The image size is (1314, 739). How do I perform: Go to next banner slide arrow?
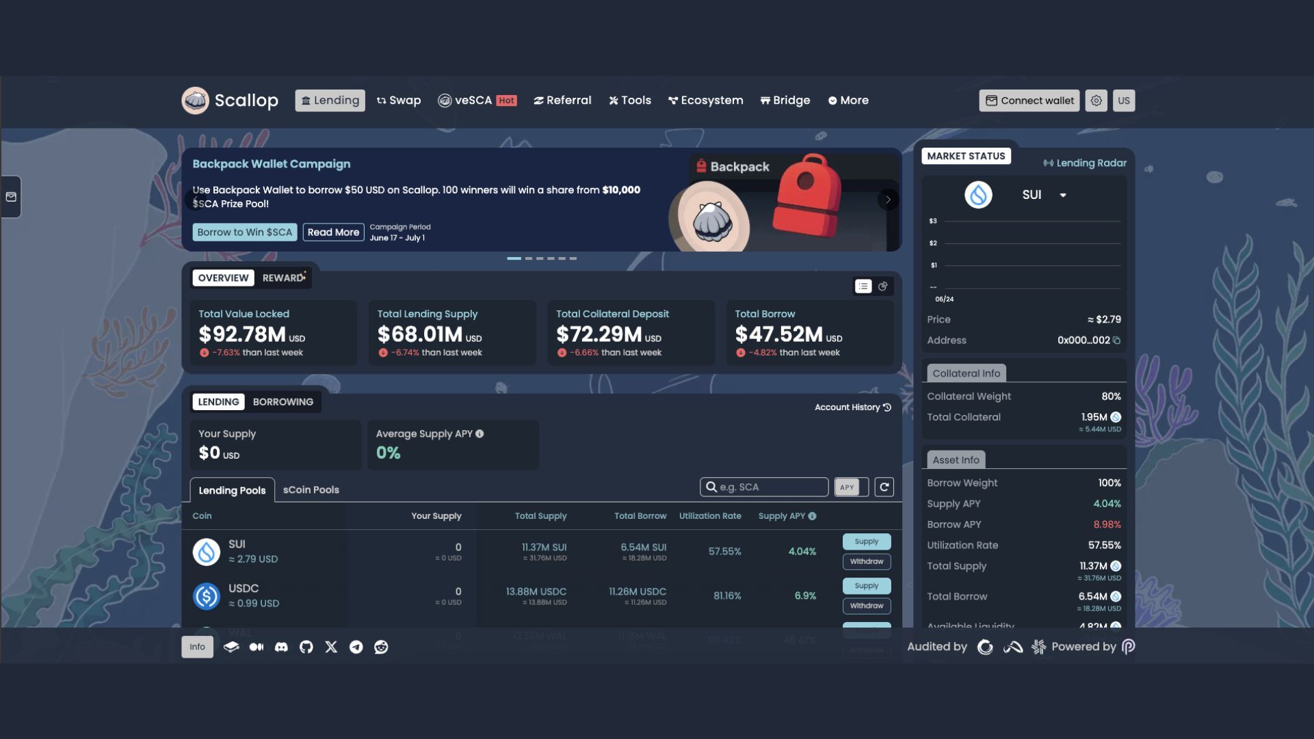tap(888, 200)
